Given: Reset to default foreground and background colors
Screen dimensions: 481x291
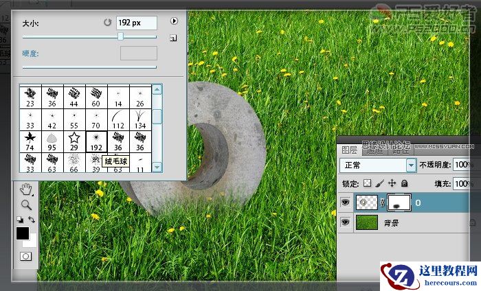Looking at the screenshot, I should click(20, 220).
